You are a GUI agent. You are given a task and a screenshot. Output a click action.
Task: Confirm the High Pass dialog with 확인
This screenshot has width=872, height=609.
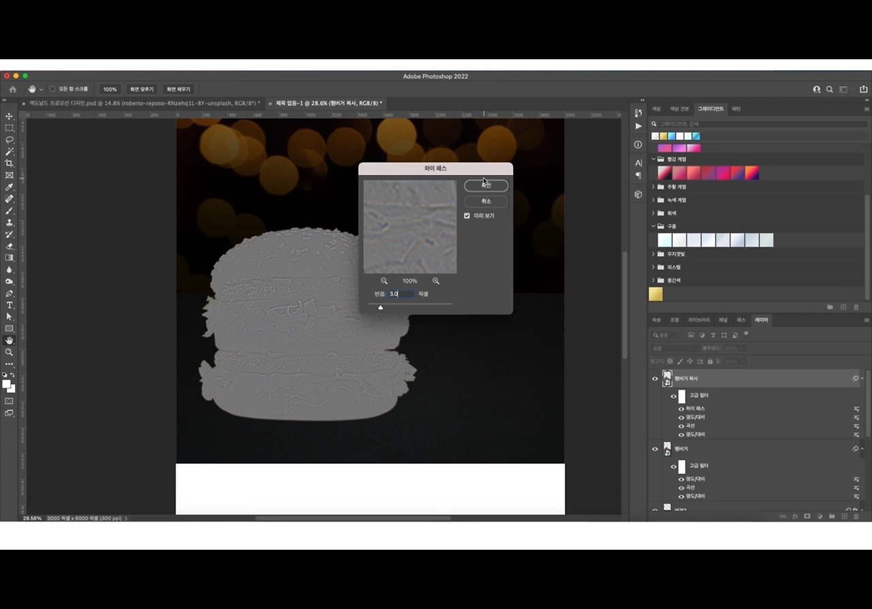[486, 185]
